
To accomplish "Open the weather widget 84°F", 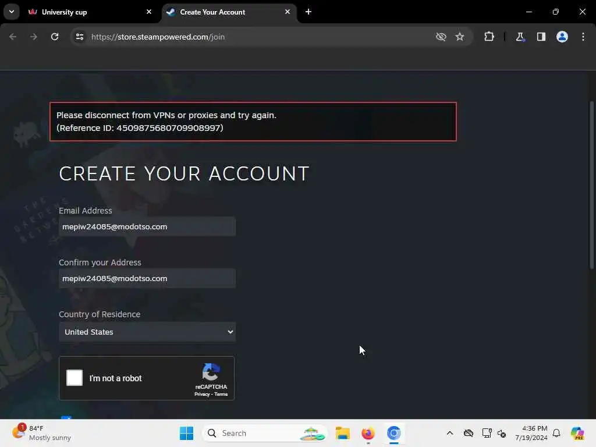I will [42, 433].
